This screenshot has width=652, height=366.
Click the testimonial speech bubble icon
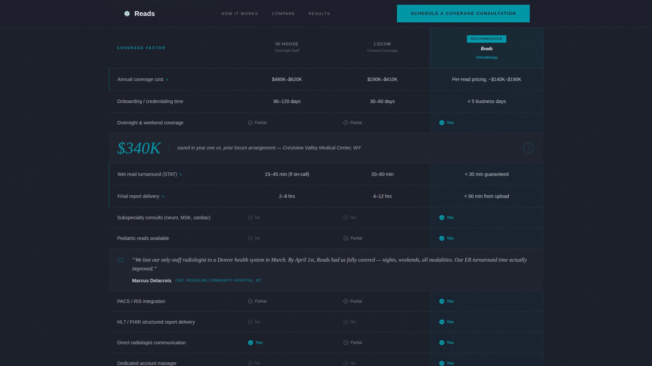121,260
